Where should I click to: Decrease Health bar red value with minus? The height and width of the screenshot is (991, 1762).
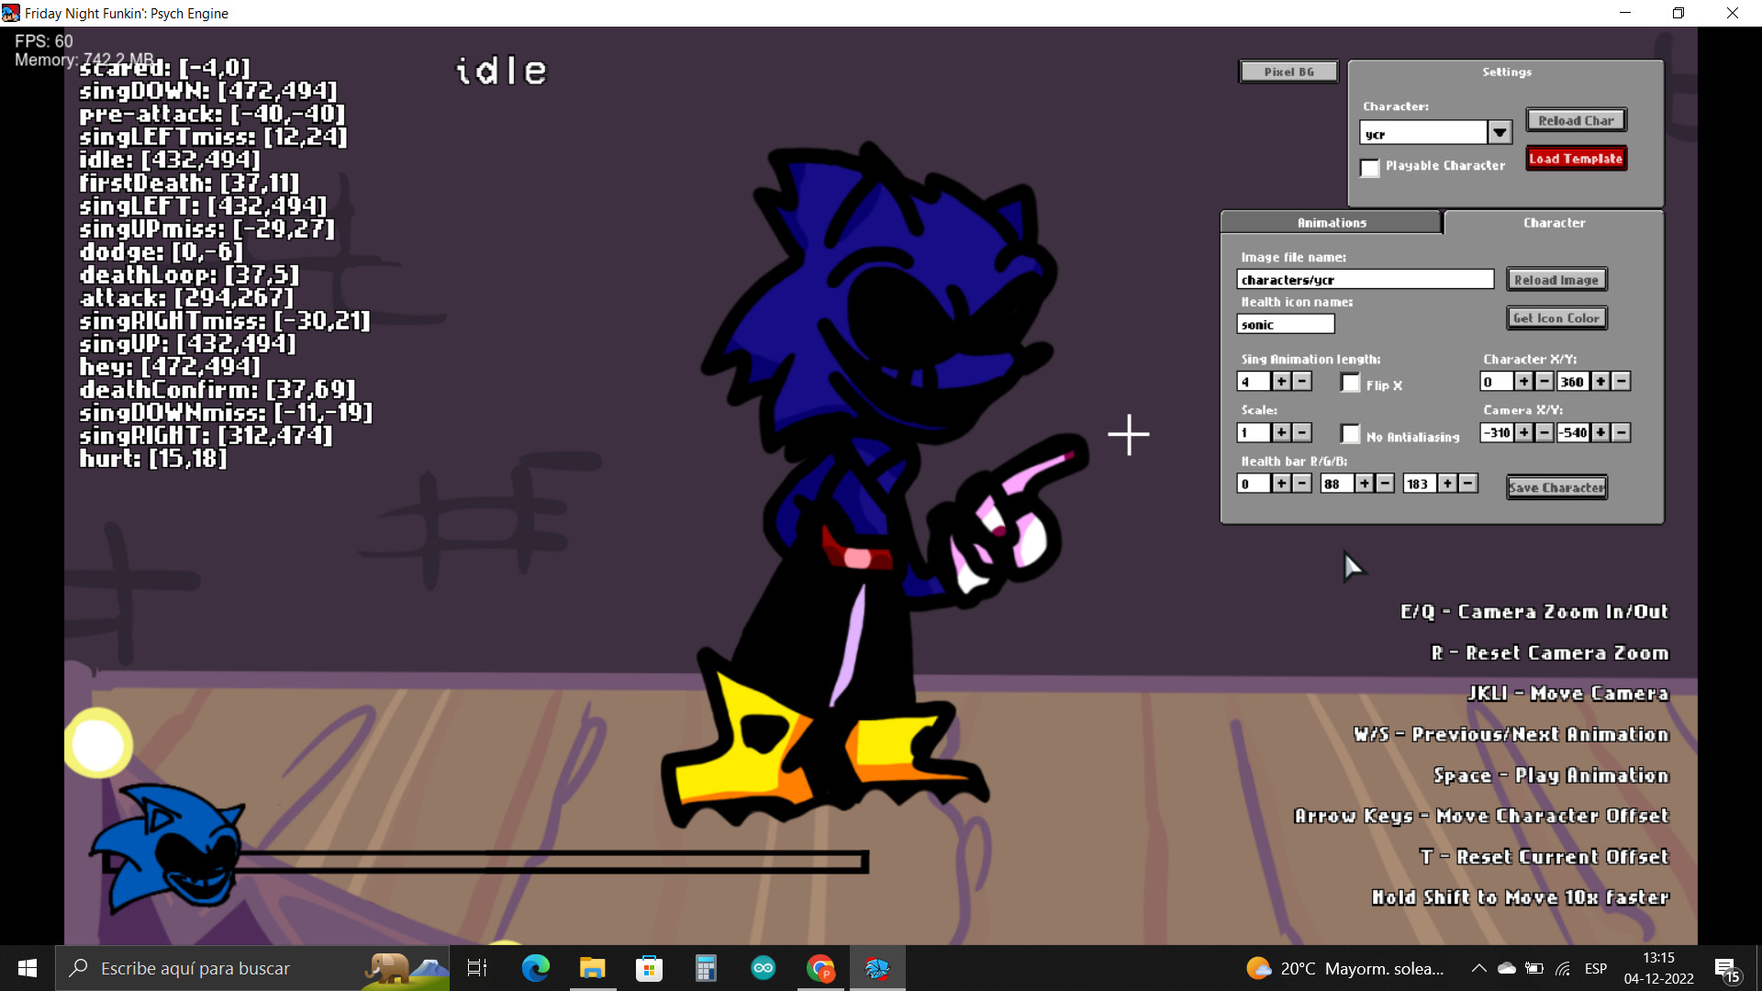click(1302, 484)
